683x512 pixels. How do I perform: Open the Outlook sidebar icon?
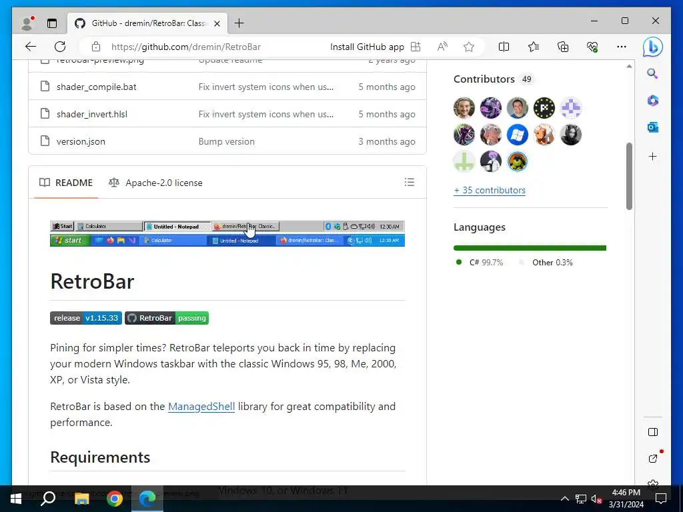coord(652,127)
